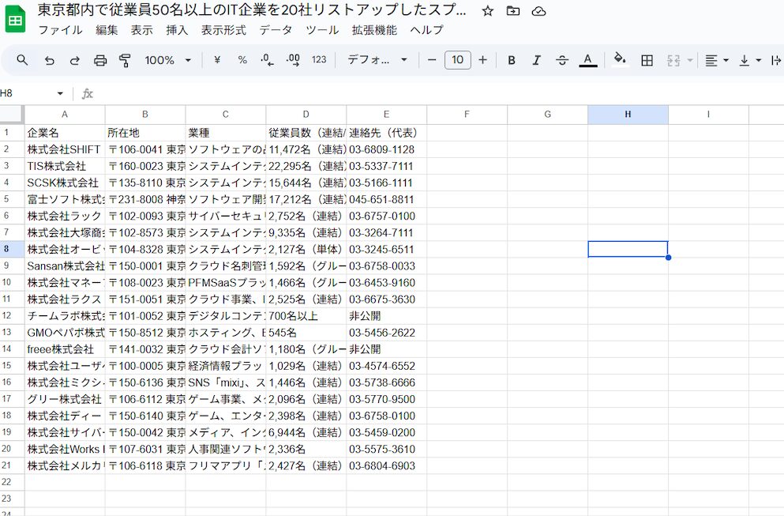Viewport: 784px width, 516px height.
Task: Select row 12 header
Action: coord(12,316)
